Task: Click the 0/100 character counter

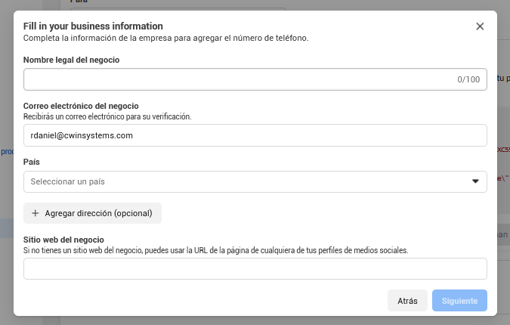Action: (468, 79)
